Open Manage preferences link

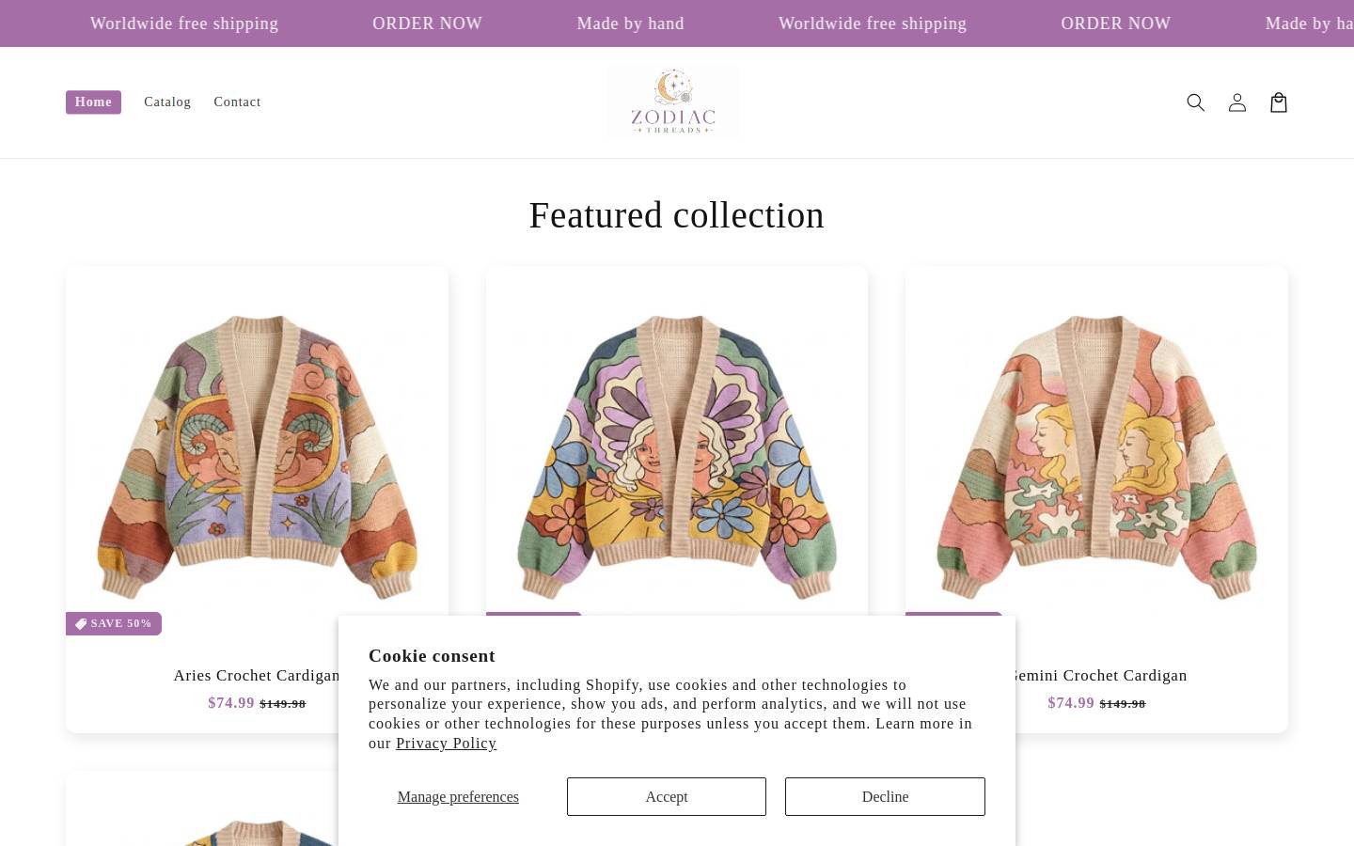(458, 796)
